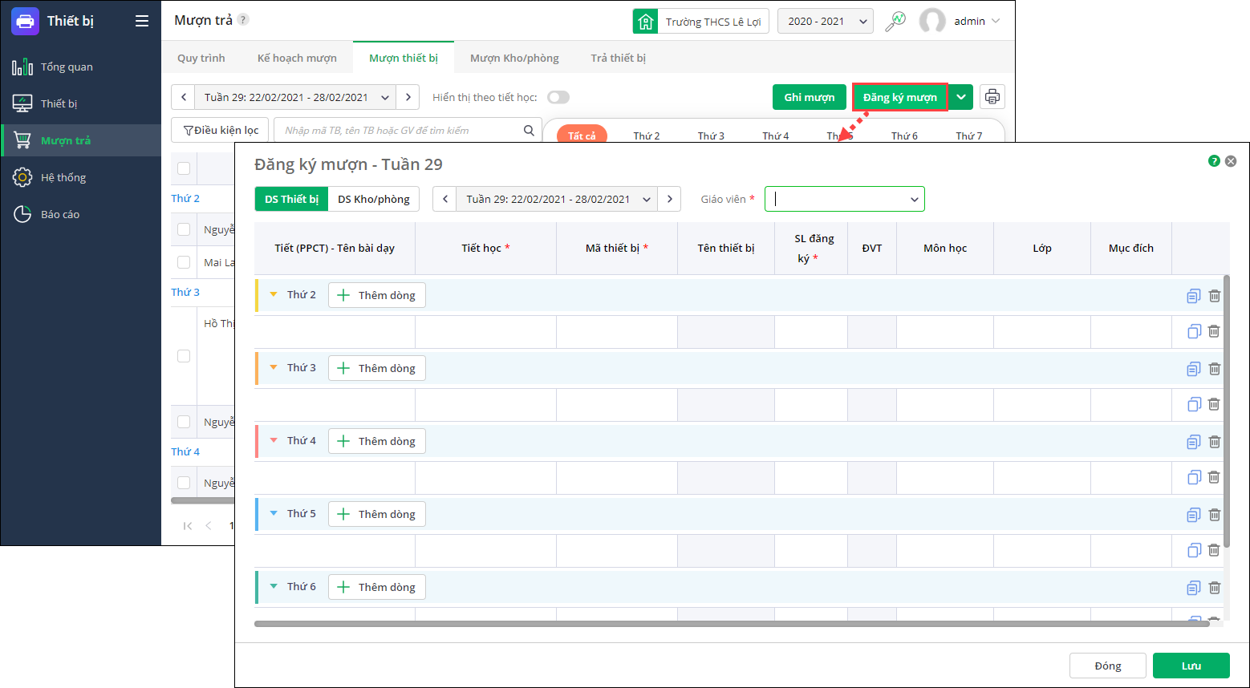Toggle the Hiển thị theo tiết học switch
1250x688 pixels.
(558, 97)
